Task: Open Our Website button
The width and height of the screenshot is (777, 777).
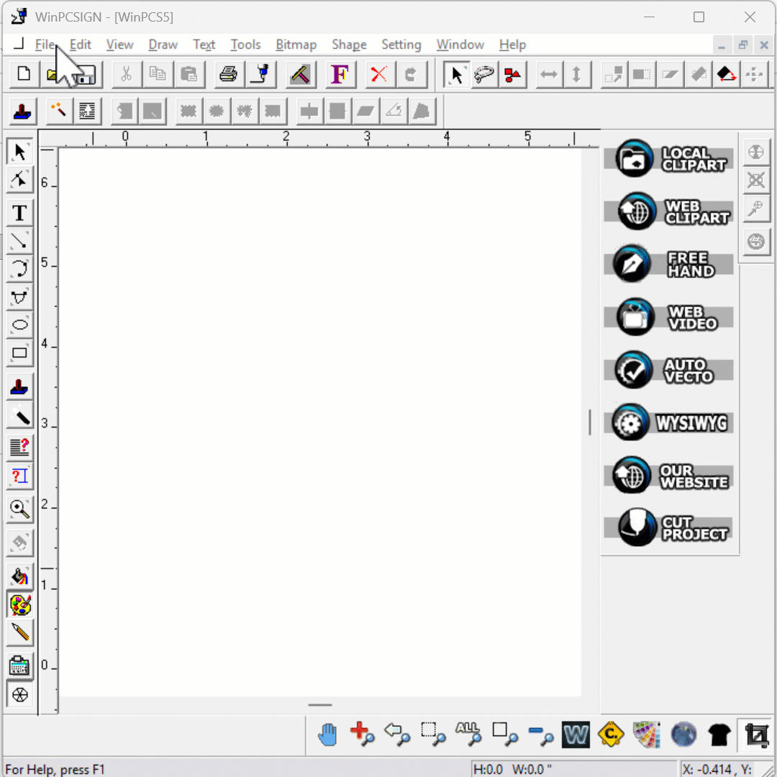Action: (668, 476)
